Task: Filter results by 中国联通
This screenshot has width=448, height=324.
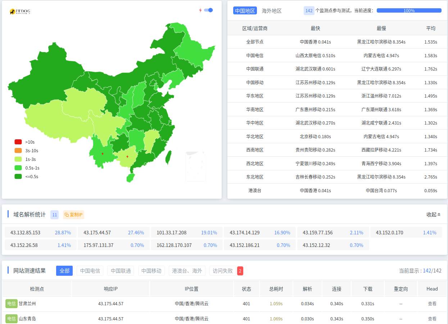Action: pos(121,271)
